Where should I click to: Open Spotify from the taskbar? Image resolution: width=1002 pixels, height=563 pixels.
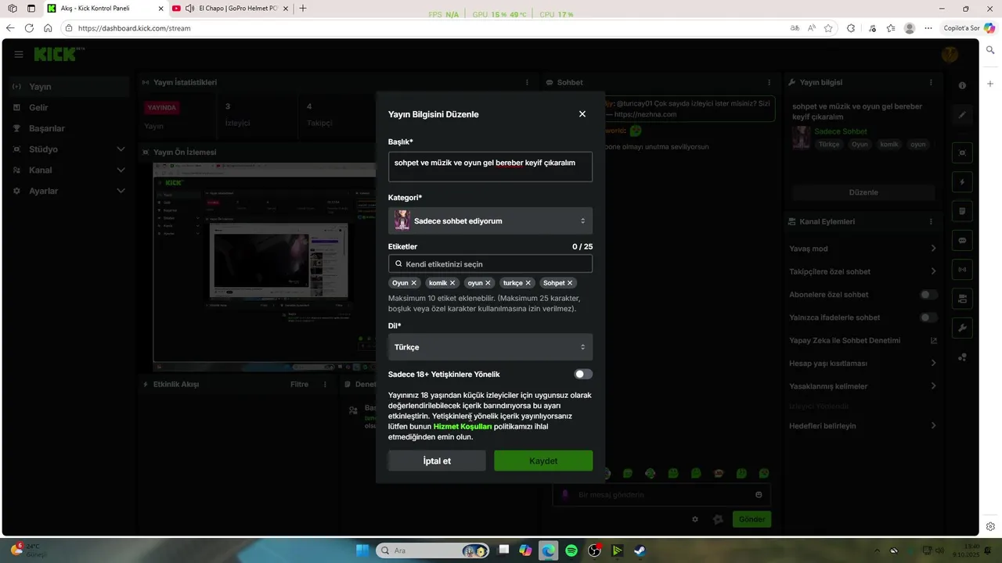click(571, 550)
